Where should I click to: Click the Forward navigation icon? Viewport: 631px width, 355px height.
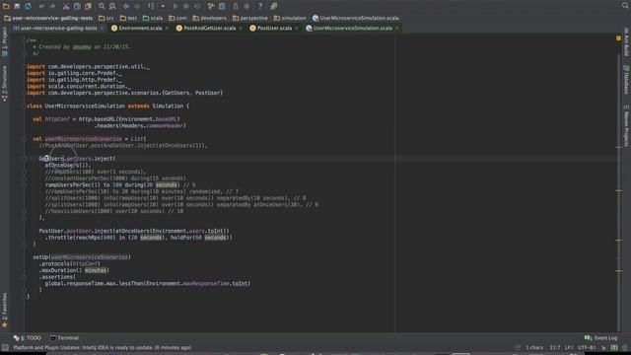pos(137,6)
